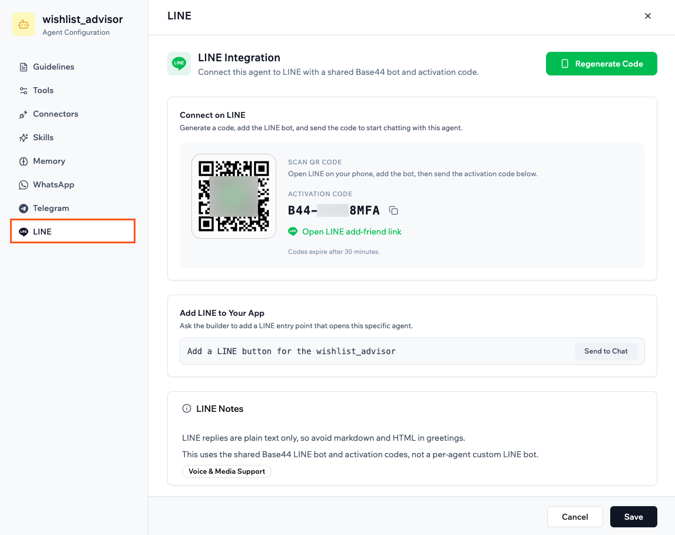Click the 'LINE replies are plain text only' note

coord(323,438)
